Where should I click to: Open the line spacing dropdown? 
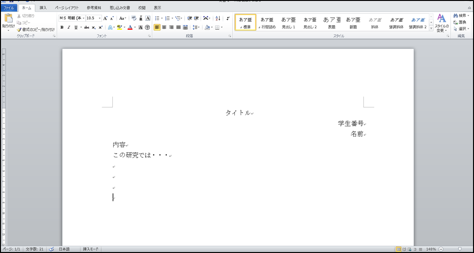pos(196,27)
